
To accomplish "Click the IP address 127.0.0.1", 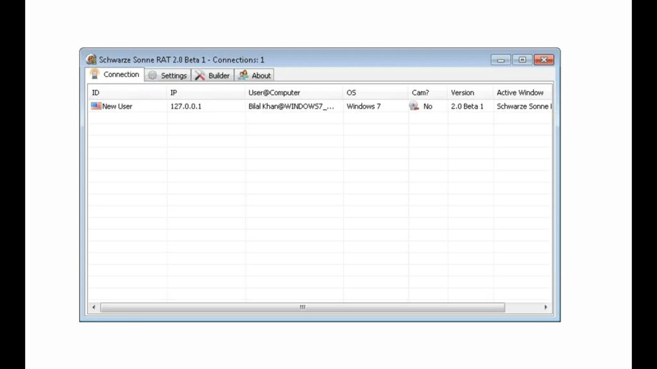I will tap(185, 106).
